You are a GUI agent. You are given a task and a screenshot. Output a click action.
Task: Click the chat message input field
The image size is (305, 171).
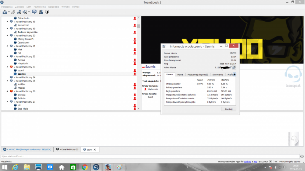150,156
